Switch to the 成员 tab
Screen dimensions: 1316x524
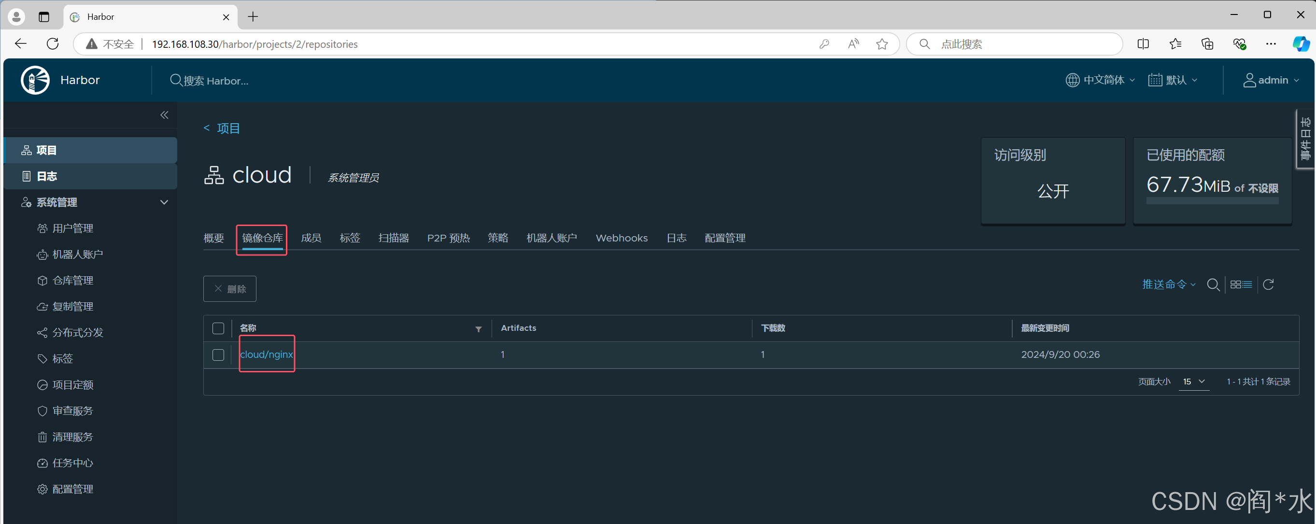pos(311,238)
